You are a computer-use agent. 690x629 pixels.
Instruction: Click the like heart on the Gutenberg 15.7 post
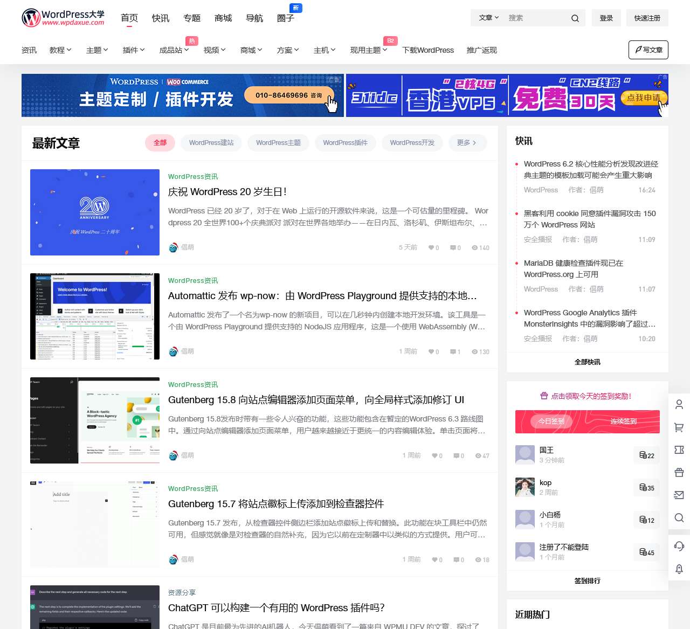coord(434,560)
